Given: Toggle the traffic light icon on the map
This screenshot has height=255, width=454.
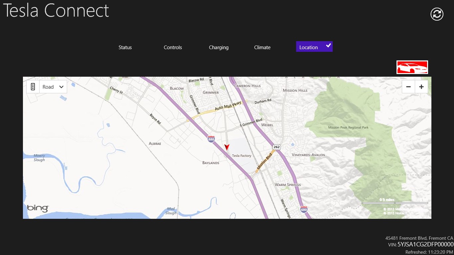Looking at the screenshot, I should (33, 87).
